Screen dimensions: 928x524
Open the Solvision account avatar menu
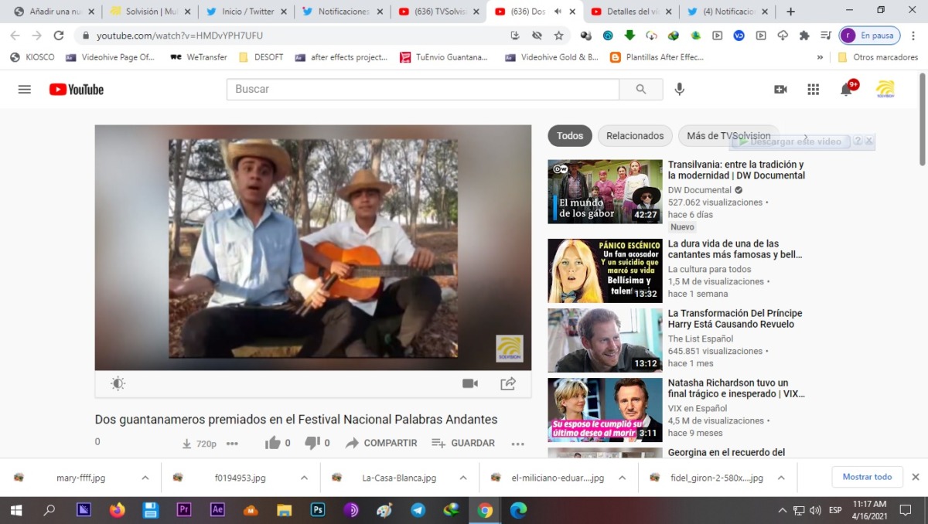click(x=885, y=89)
